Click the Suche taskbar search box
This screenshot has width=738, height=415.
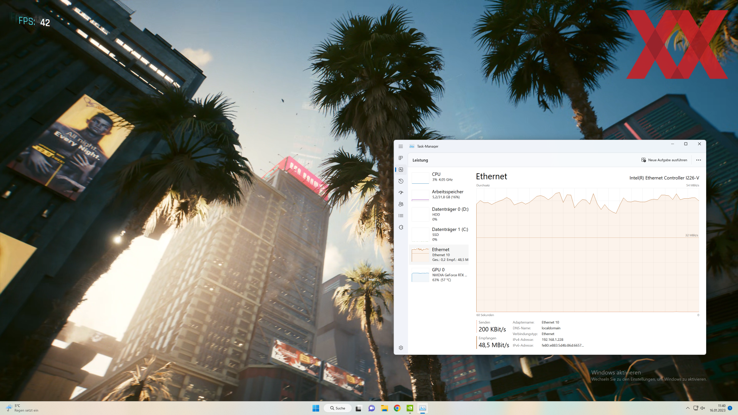[337, 408]
